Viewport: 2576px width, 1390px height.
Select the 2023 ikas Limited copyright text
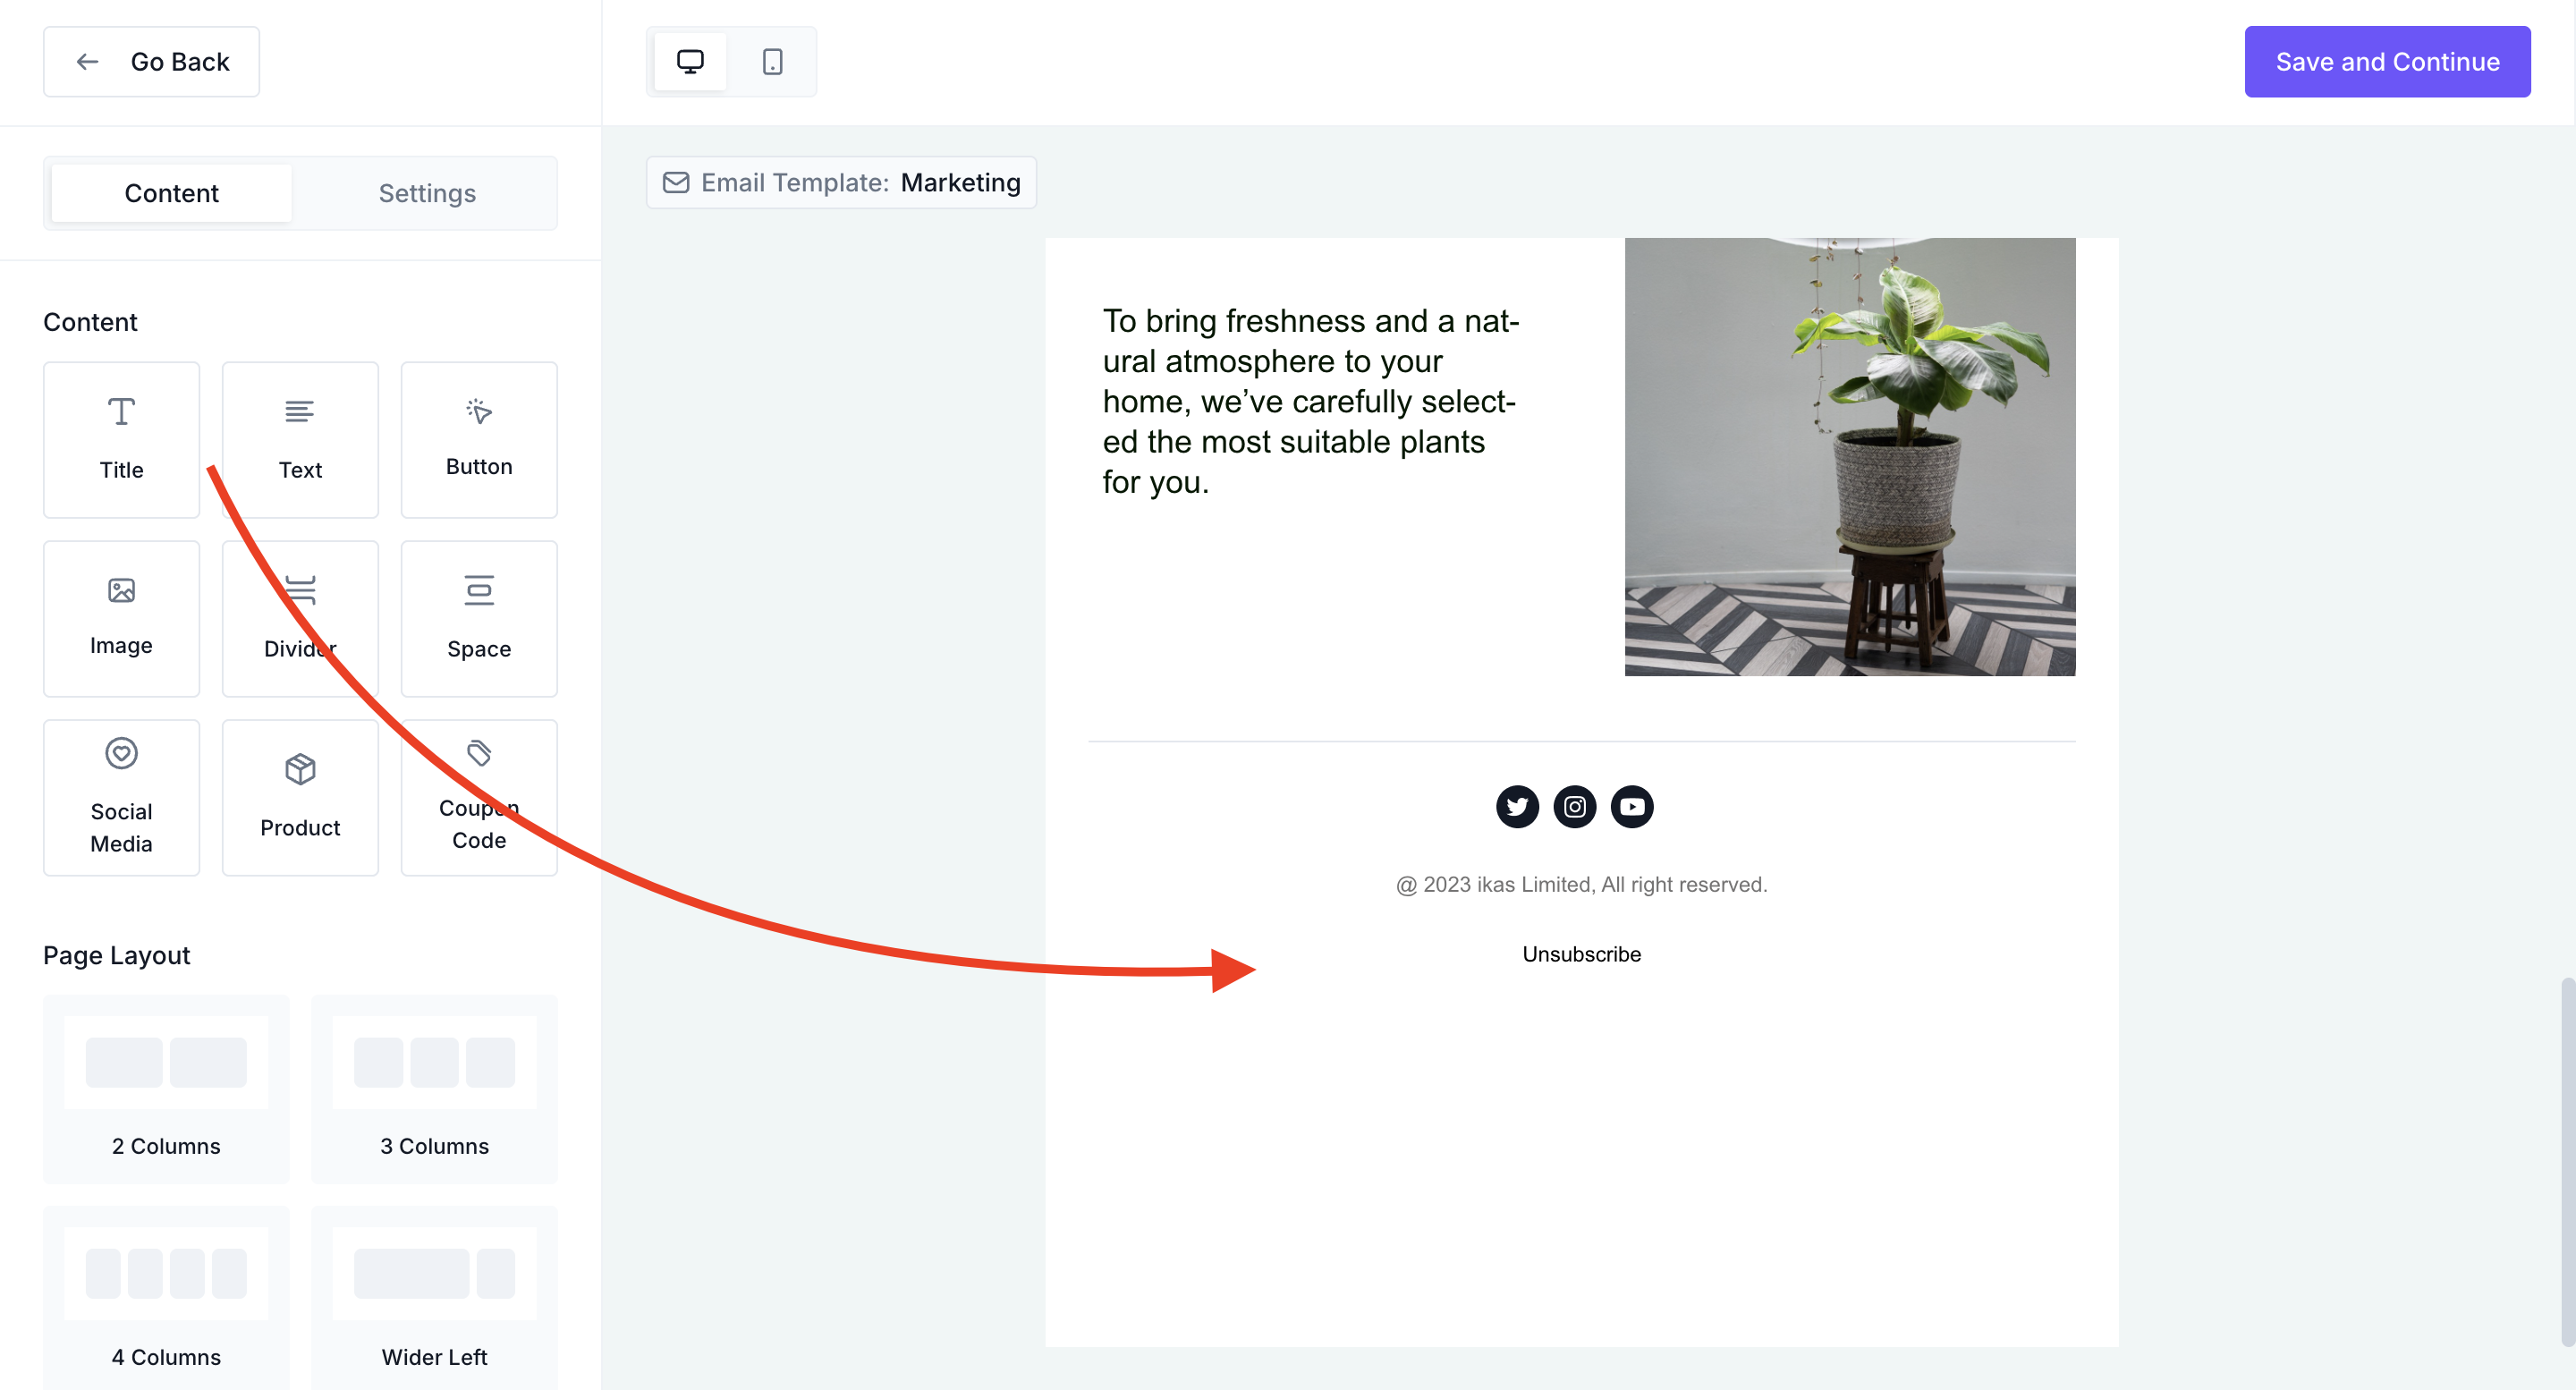1581,884
